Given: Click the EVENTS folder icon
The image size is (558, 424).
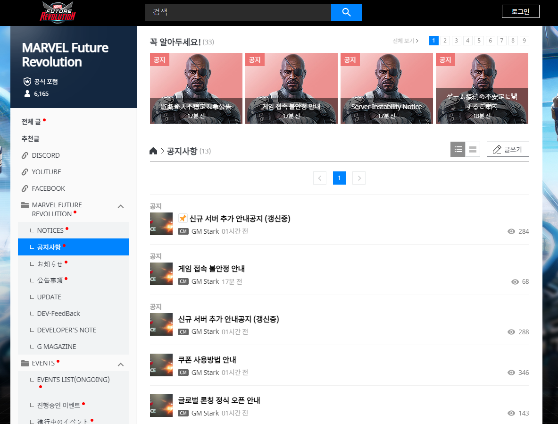Looking at the screenshot, I should [25, 363].
